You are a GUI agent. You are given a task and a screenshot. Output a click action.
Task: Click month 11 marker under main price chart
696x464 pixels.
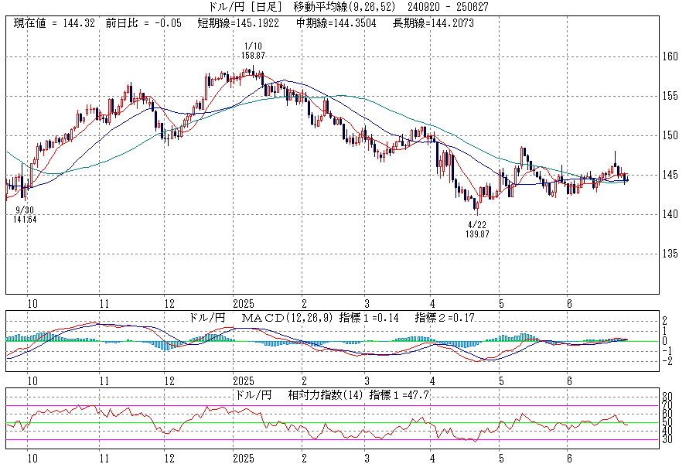pyautogui.click(x=104, y=303)
